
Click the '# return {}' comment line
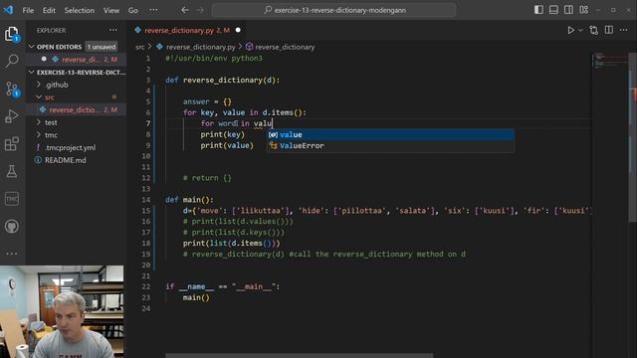pyautogui.click(x=207, y=178)
